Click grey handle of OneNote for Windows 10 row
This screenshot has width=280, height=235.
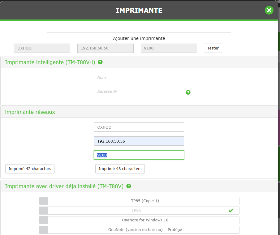pos(43,220)
